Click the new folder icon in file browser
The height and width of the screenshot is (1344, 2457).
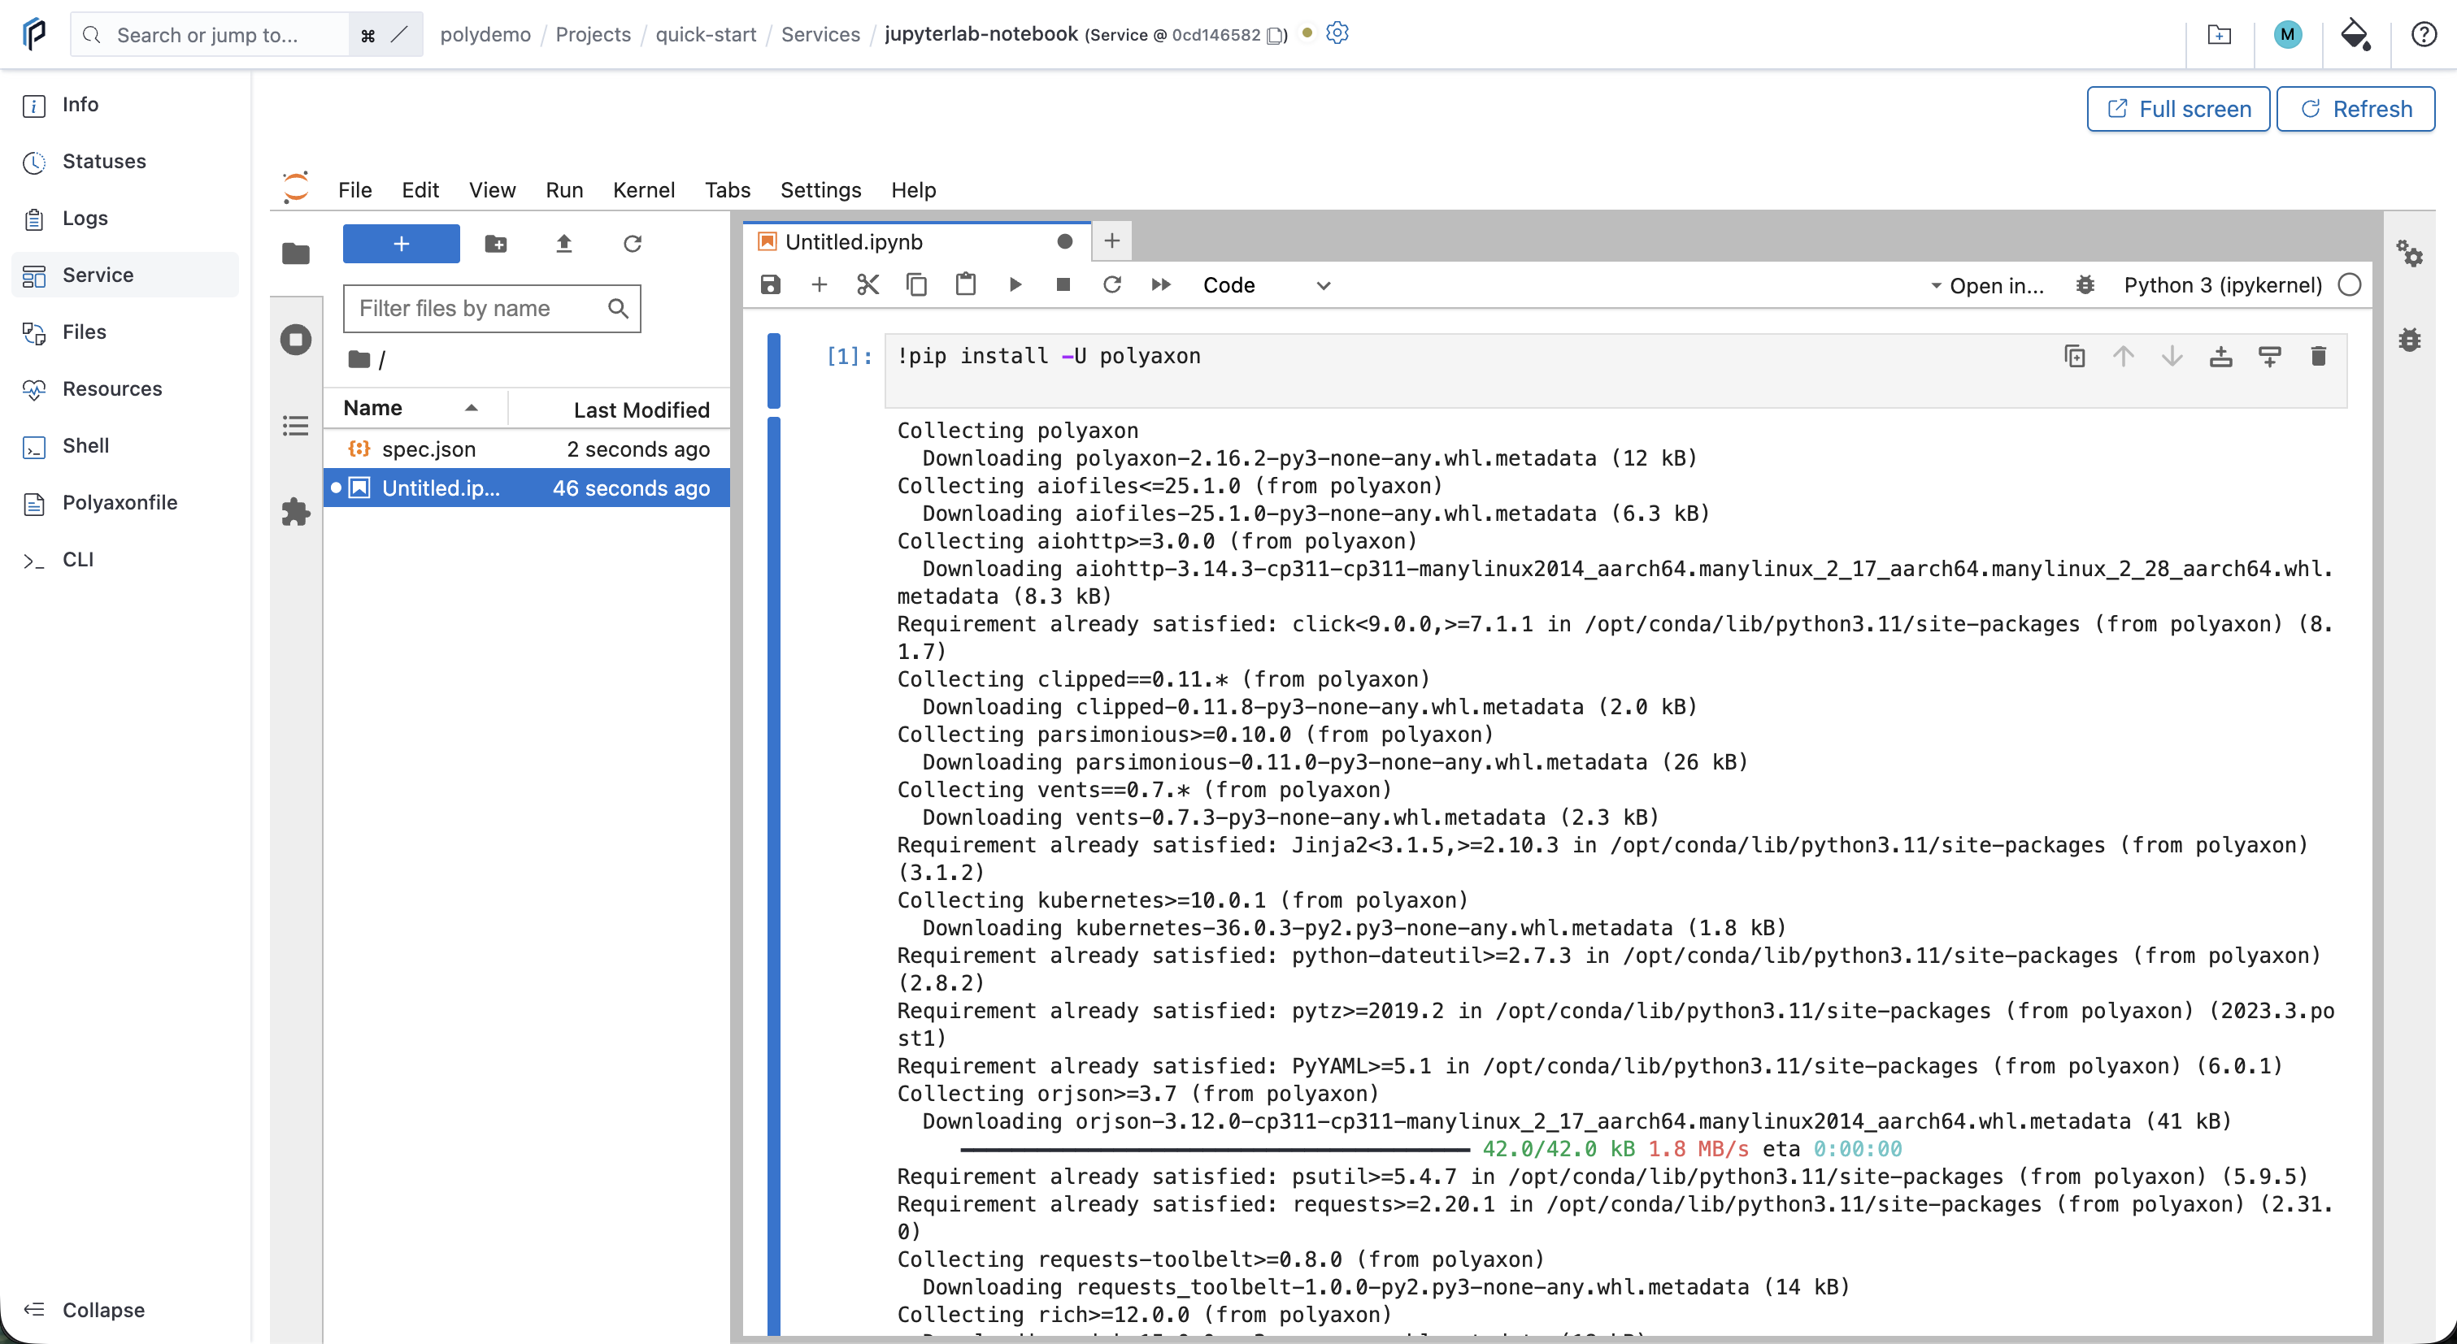tap(496, 244)
